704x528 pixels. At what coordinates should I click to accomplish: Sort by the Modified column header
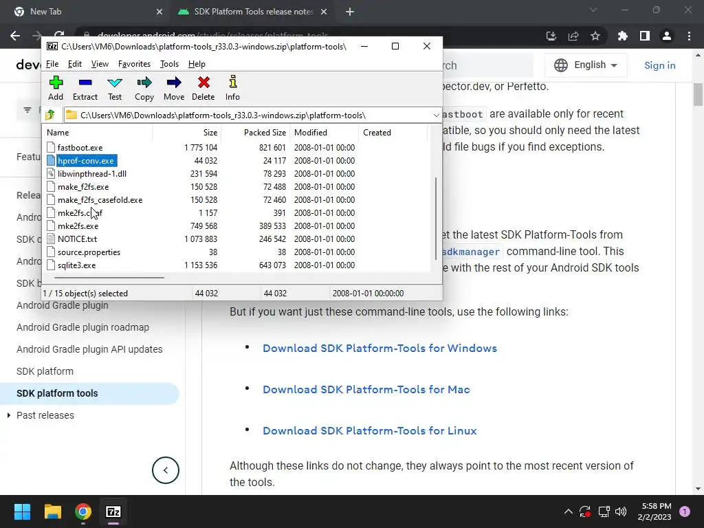click(324, 133)
